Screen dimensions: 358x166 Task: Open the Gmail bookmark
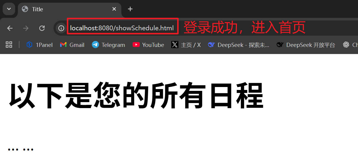click(72, 45)
